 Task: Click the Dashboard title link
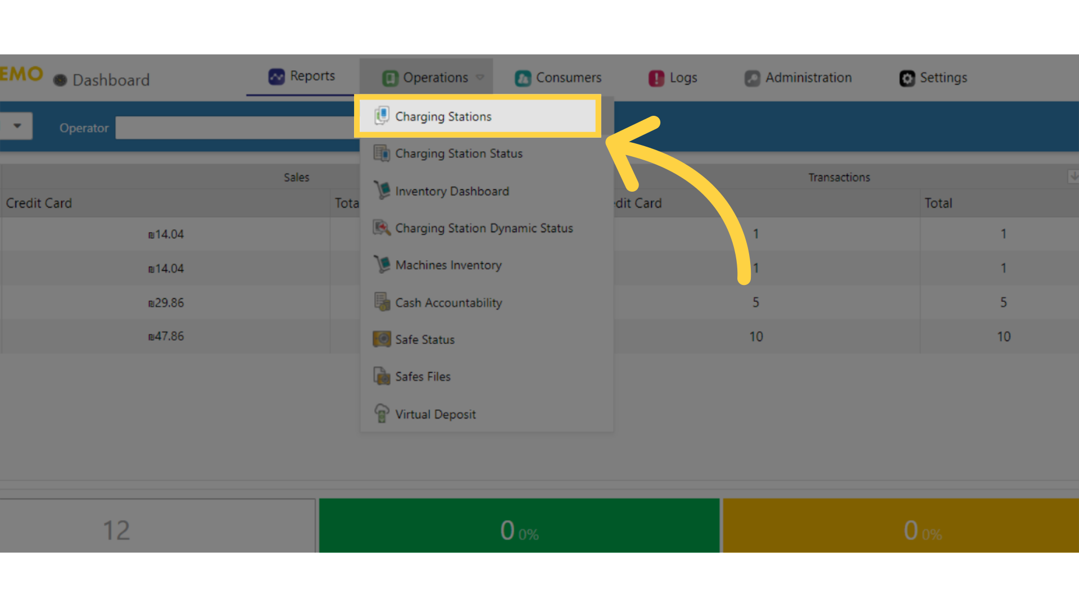(111, 80)
